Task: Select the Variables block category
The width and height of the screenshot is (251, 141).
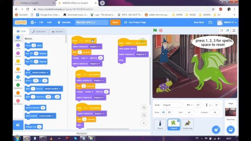Action: click(18, 94)
